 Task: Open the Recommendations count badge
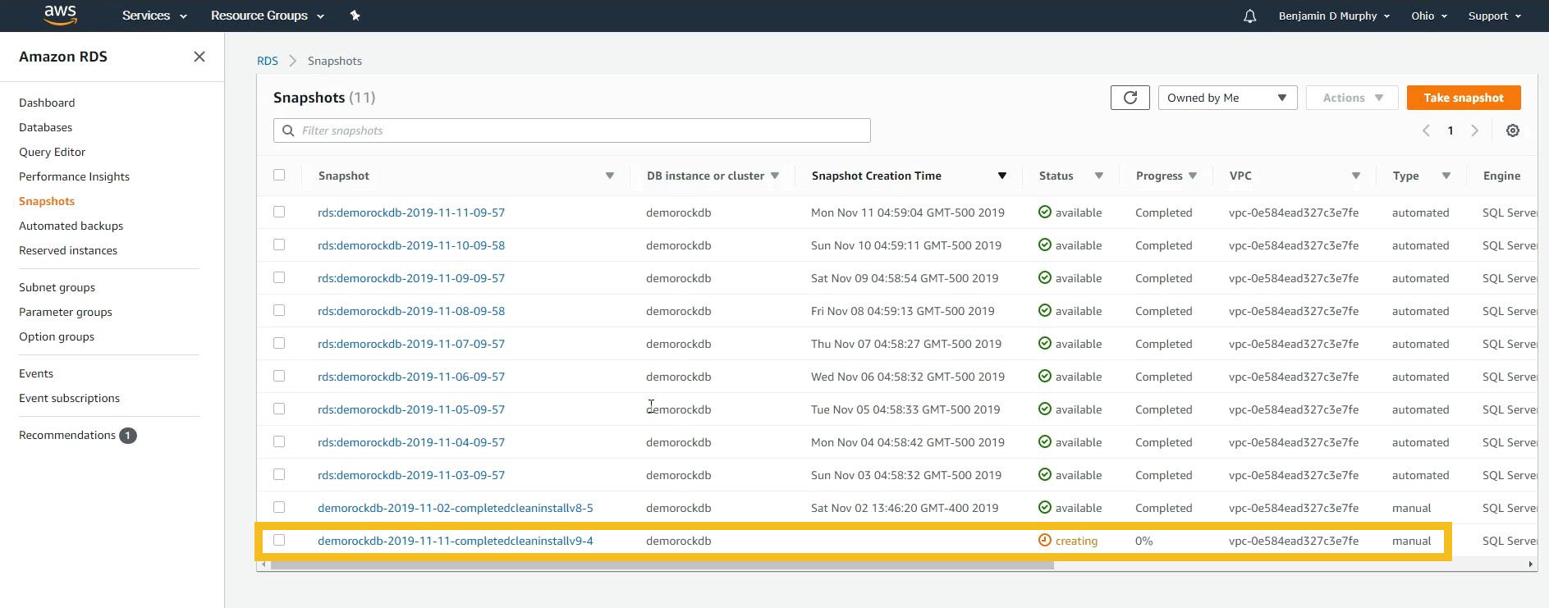128,436
